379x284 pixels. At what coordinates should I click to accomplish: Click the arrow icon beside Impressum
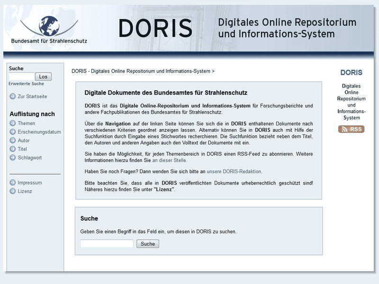[x=13, y=183]
